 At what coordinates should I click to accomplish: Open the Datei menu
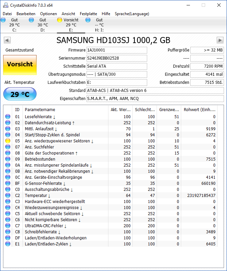click(7, 14)
